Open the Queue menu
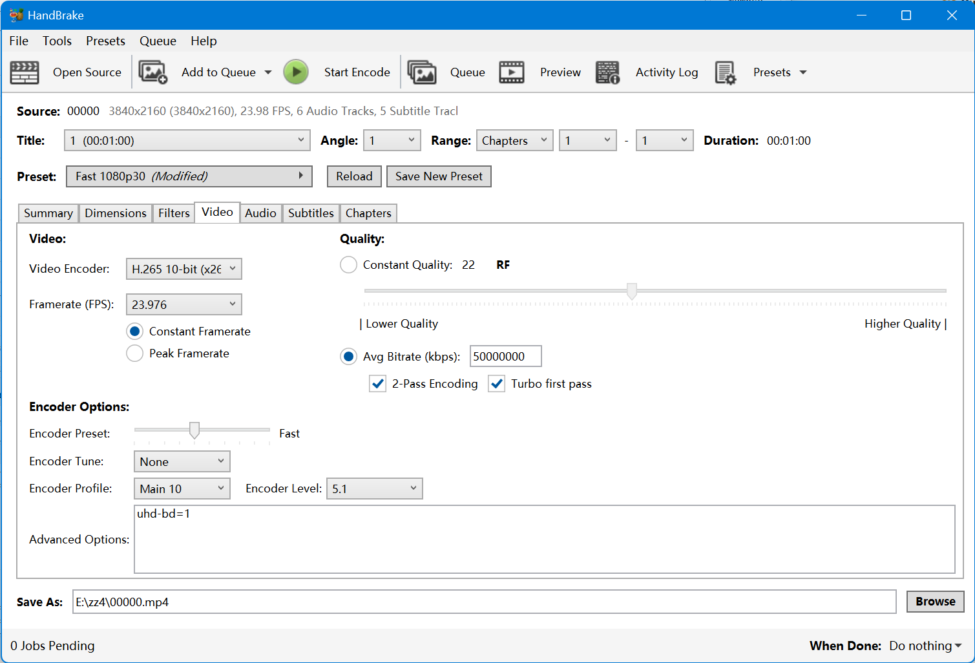The width and height of the screenshot is (975, 663). click(158, 41)
